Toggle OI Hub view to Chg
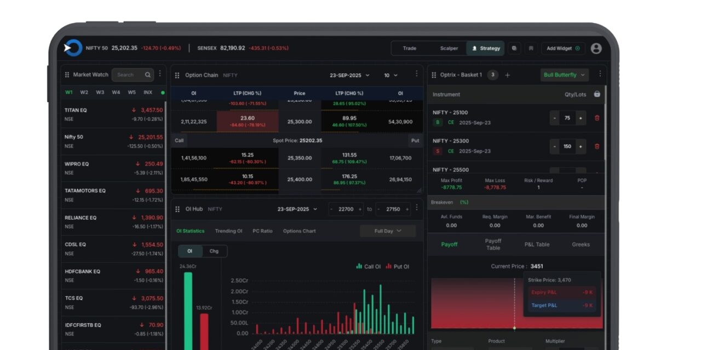Viewport: 701px width, 350px height. pyautogui.click(x=214, y=251)
